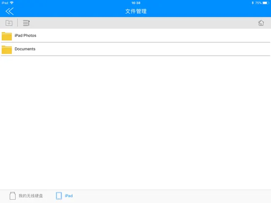Tap the iPad device icon
The height and width of the screenshot is (203, 271).
click(59, 196)
